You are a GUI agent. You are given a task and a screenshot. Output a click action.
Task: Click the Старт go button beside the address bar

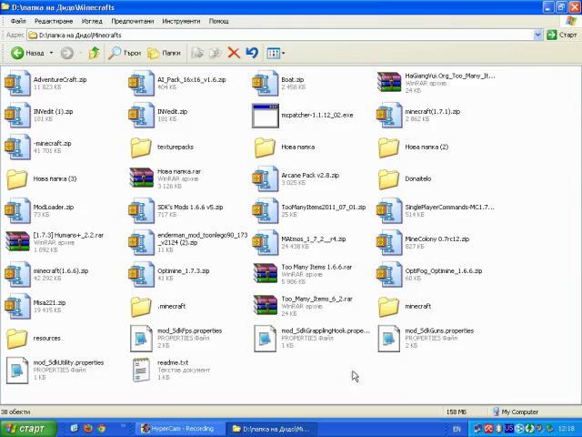point(562,35)
